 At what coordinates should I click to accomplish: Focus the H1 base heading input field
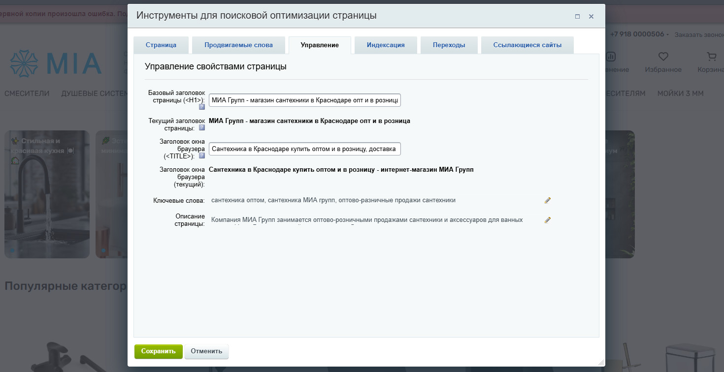click(305, 100)
